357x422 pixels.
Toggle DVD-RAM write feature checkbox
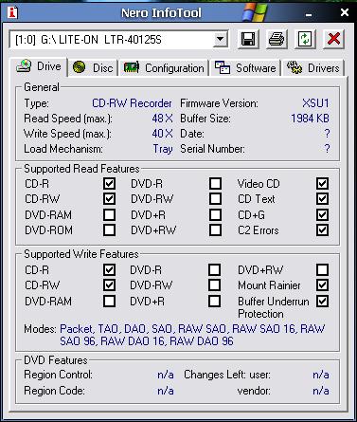pos(109,301)
